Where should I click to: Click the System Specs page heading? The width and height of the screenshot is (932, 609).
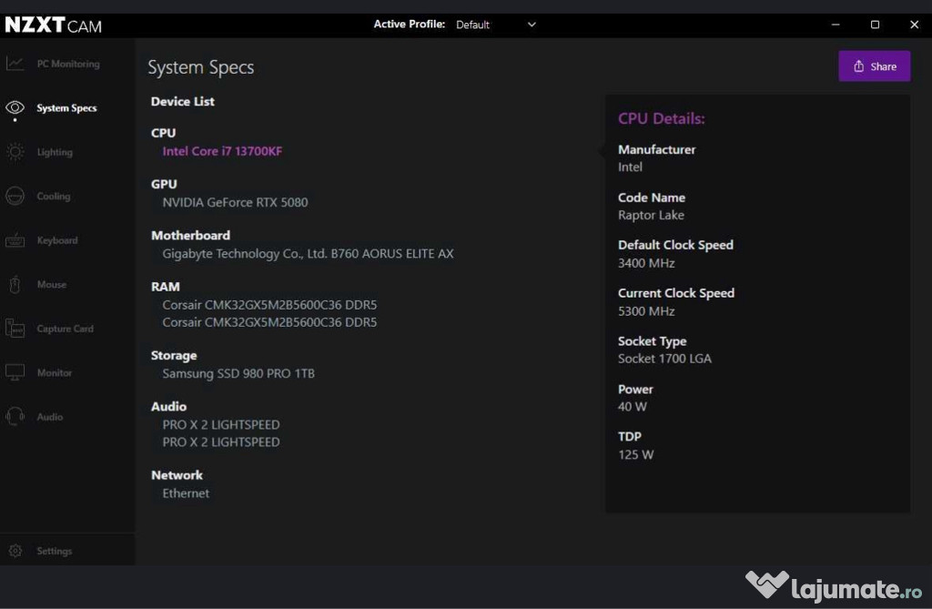click(201, 67)
